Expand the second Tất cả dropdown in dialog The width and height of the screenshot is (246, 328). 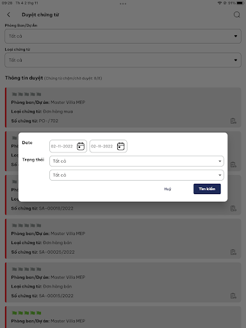click(x=136, y=175)
